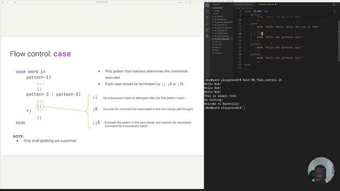This screenshot has width=340, height=191.
Task: Open the Extensions view in VS Code
Action: coord(207,30)
